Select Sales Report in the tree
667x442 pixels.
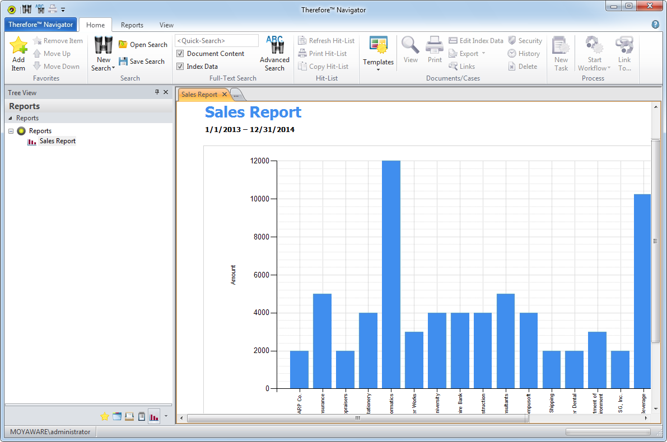(57, 141)
